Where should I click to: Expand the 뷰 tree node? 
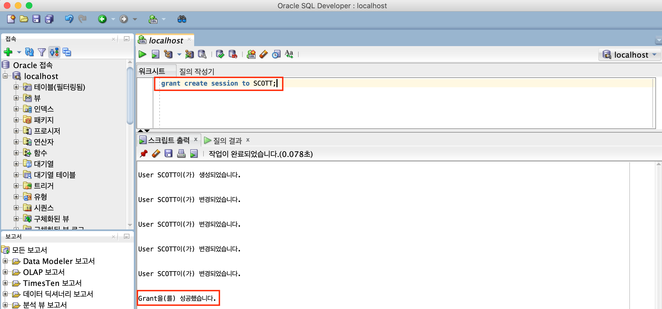pos(16,98)
